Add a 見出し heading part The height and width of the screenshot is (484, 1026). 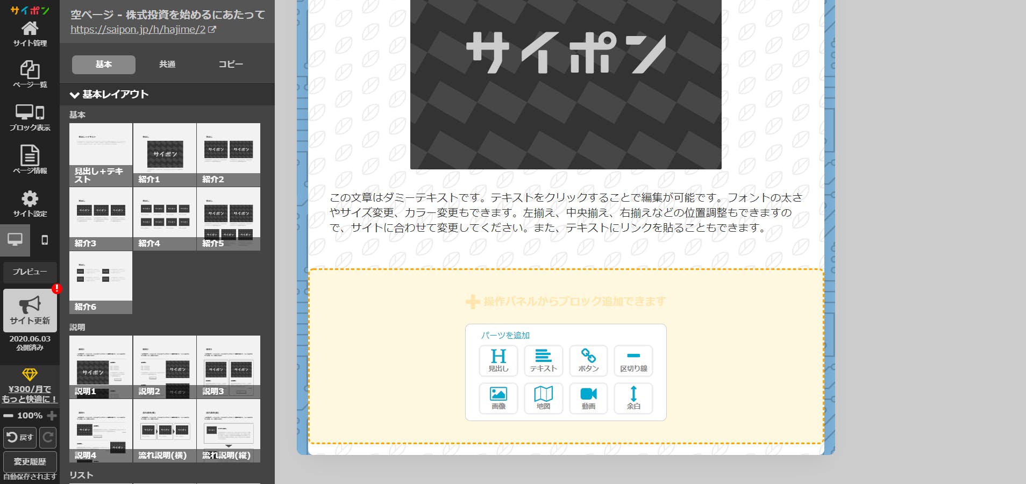tap(498, 360)
